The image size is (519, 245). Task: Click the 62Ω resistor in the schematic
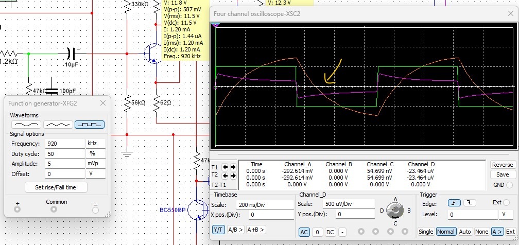pyautogui.click(x=157, y=102)
